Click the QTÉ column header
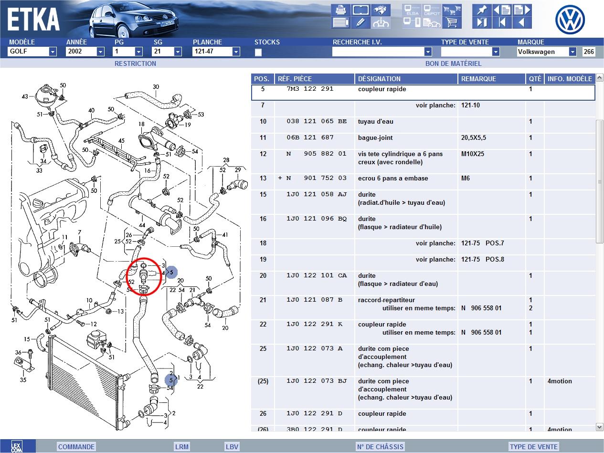The width and height of the screenshot is (604, 453). pyautogui.click(x=535, y=79)
